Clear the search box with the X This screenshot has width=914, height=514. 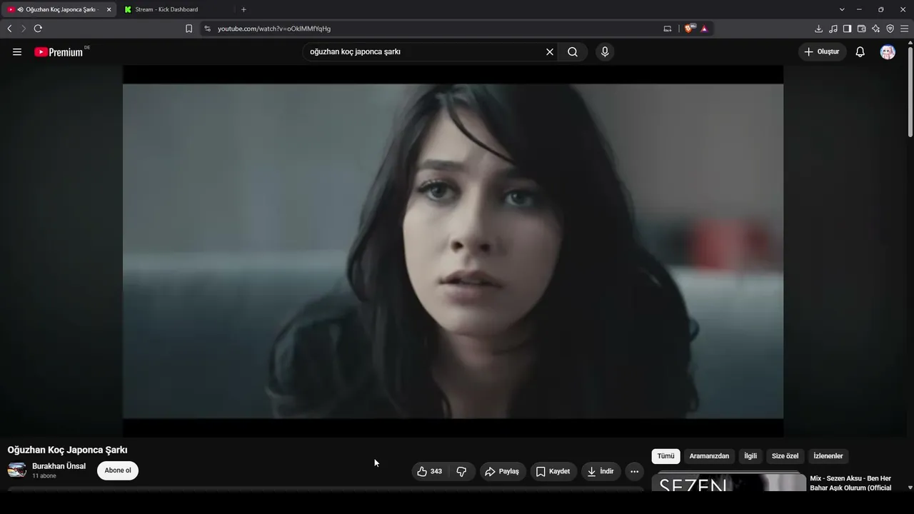(550, 52)
